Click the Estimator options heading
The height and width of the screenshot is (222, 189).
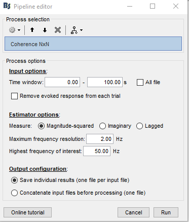click(x=34, y=115)
